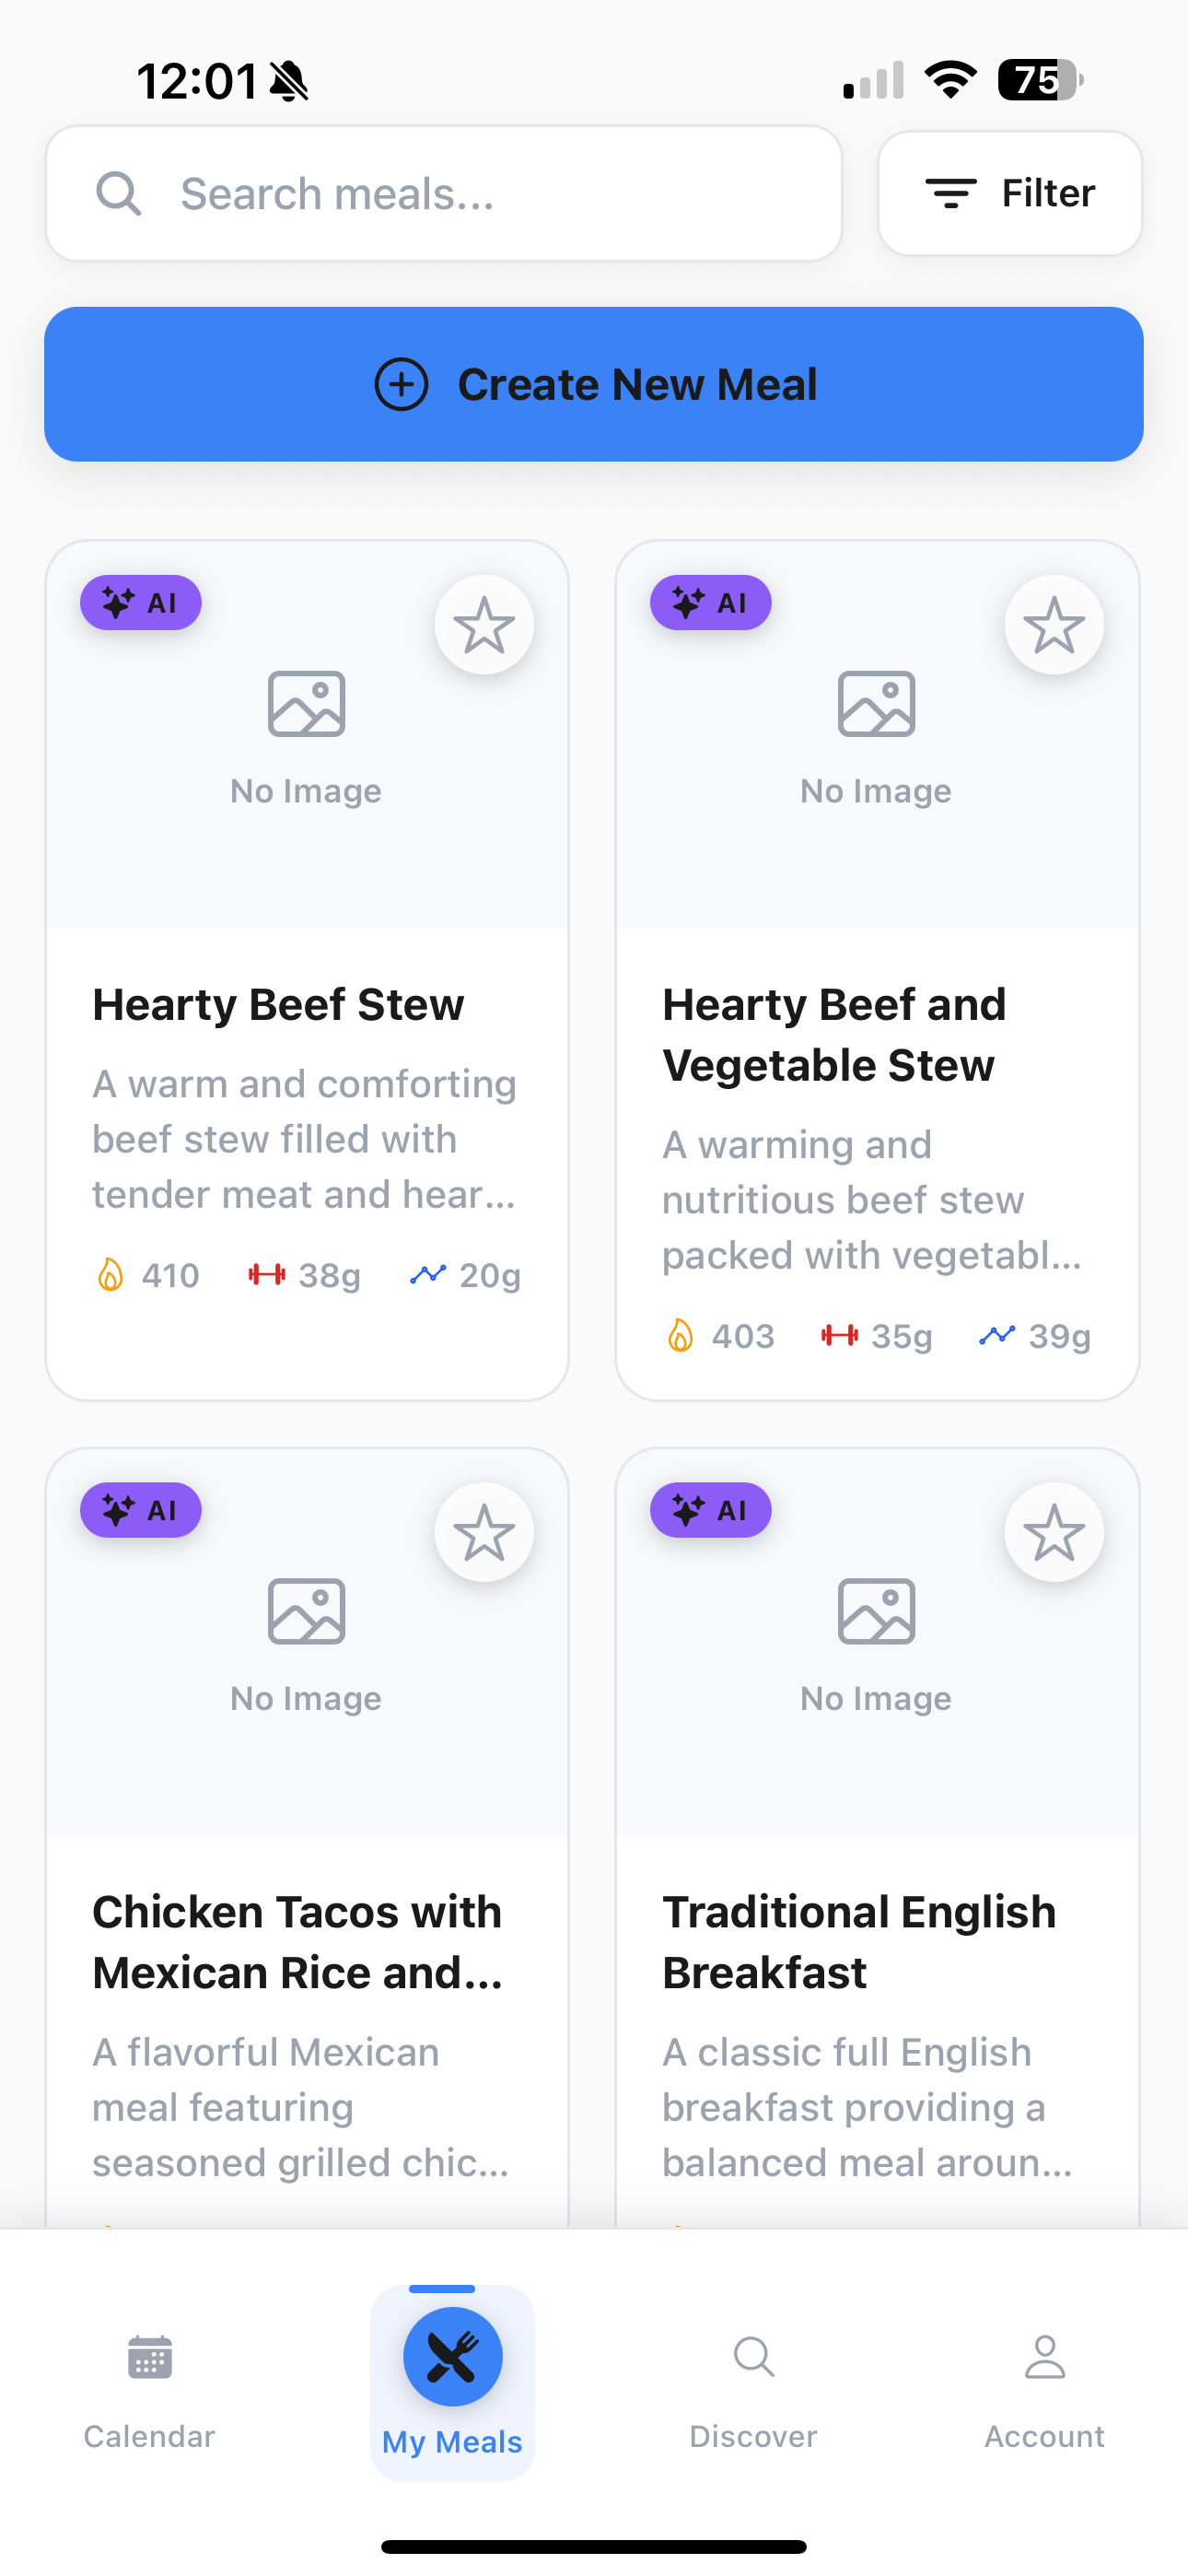Screen dimensions: 1188x2576
Task: Go to the Account tab
Action: tap(1044, 2382)
